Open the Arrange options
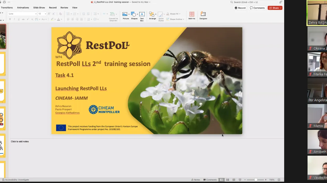 [x=152, y=16]
